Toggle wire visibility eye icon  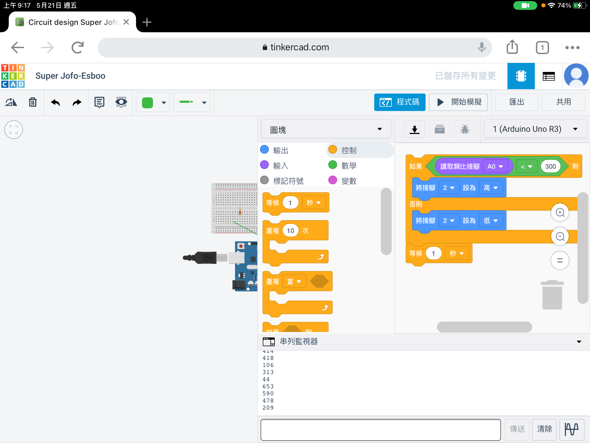121,102
